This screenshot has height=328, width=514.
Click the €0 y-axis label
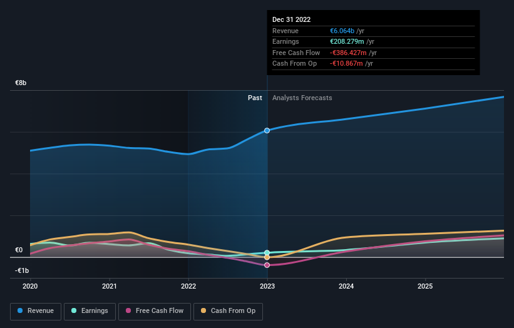(19, 250)
